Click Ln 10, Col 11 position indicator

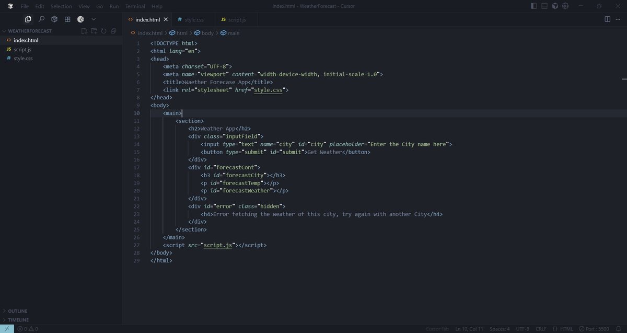(x=469, y=329)
